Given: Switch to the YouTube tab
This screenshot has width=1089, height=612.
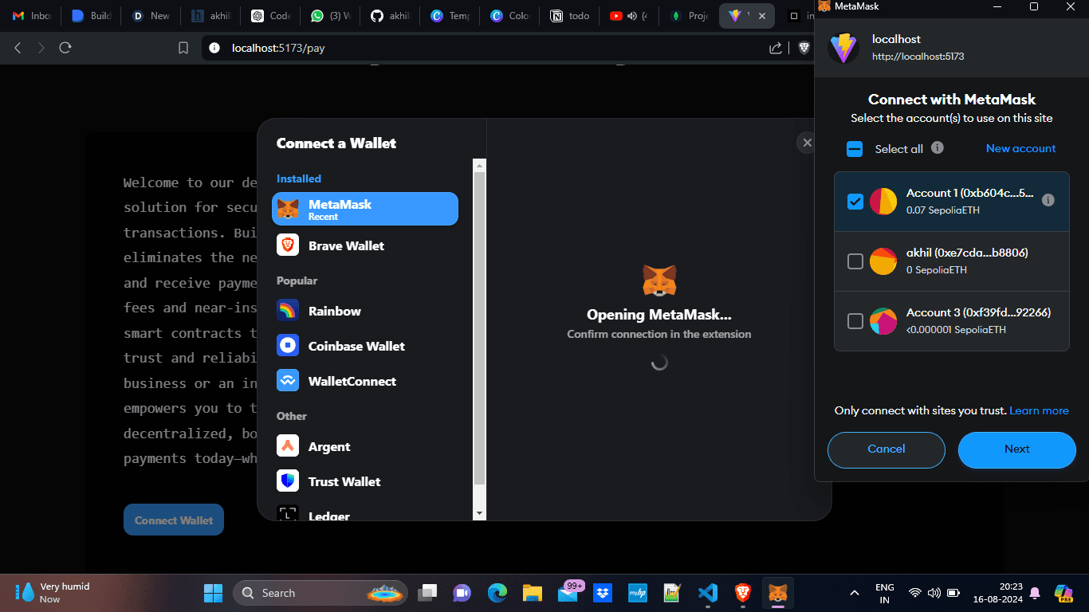Looking at the screenshot, I should coord(629,16).
